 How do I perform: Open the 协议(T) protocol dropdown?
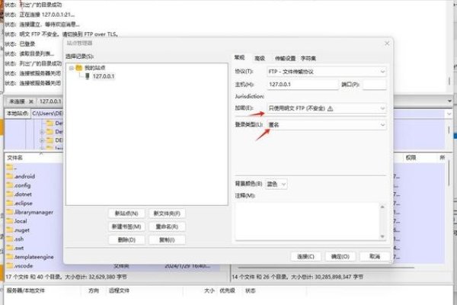382,72
